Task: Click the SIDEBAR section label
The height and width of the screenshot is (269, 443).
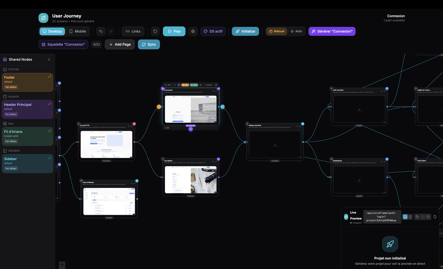Action: (14, 151)
